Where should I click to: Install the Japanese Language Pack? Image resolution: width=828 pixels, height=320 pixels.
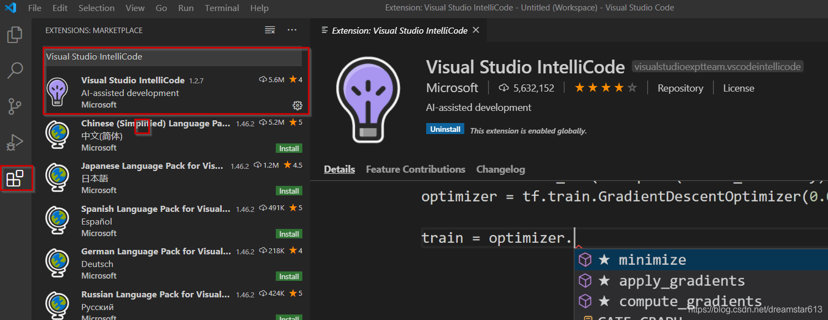(x=289, y=191)
